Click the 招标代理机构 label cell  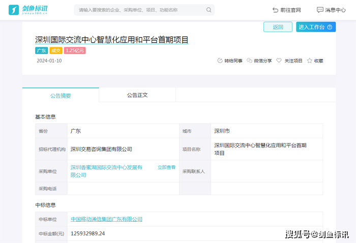tap(52, 149)
